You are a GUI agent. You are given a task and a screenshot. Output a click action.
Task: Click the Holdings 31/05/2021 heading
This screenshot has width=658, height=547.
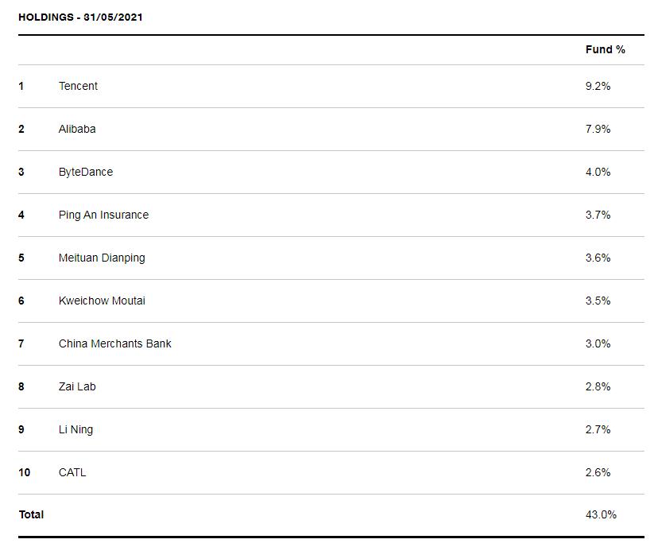pyautogui.click(x=80, y=17)
